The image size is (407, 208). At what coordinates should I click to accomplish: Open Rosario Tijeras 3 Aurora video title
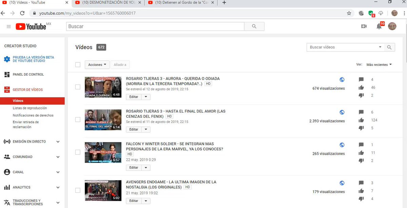click(x=173, y=81)
